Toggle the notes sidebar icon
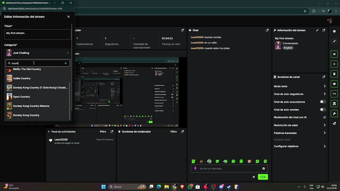This screenshot has width=340, height=191. pos(334,74)
